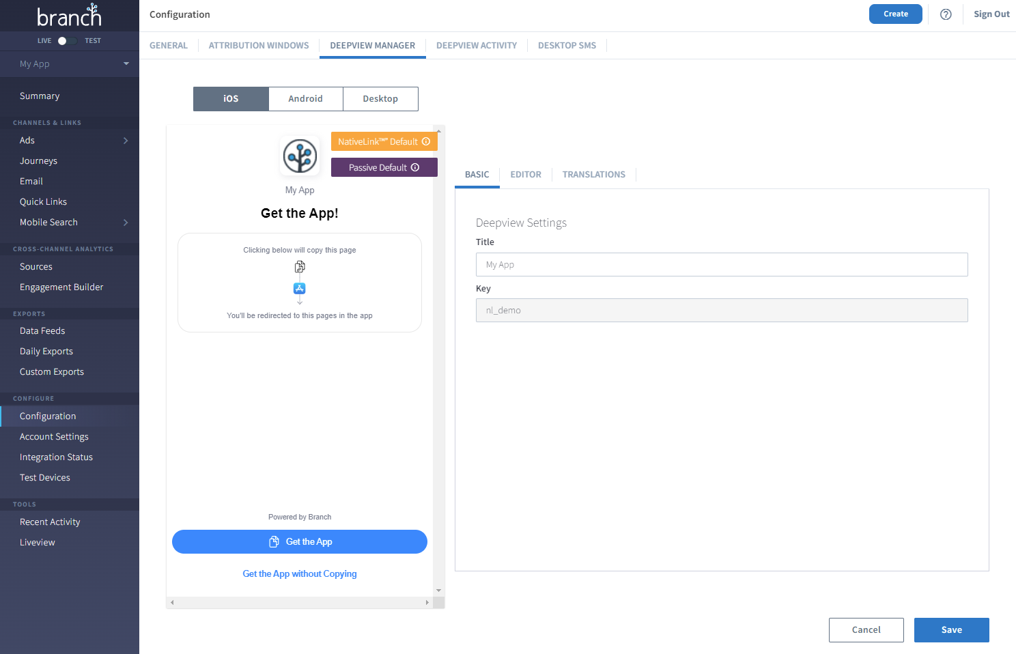
Task: Click the "Powered by Branch" text
Action: 300,517
